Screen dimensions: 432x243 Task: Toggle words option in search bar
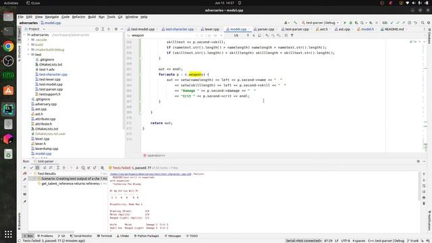(215, 35)
